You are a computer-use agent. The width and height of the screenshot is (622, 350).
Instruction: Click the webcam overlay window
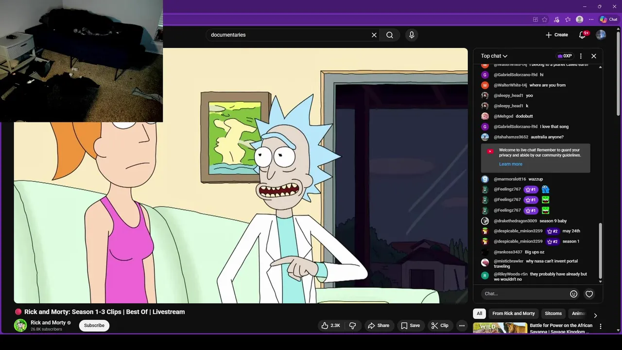[81, 61]
